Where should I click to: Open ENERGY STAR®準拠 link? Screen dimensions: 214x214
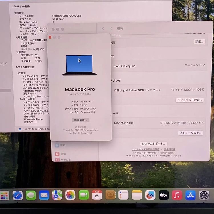145,153
